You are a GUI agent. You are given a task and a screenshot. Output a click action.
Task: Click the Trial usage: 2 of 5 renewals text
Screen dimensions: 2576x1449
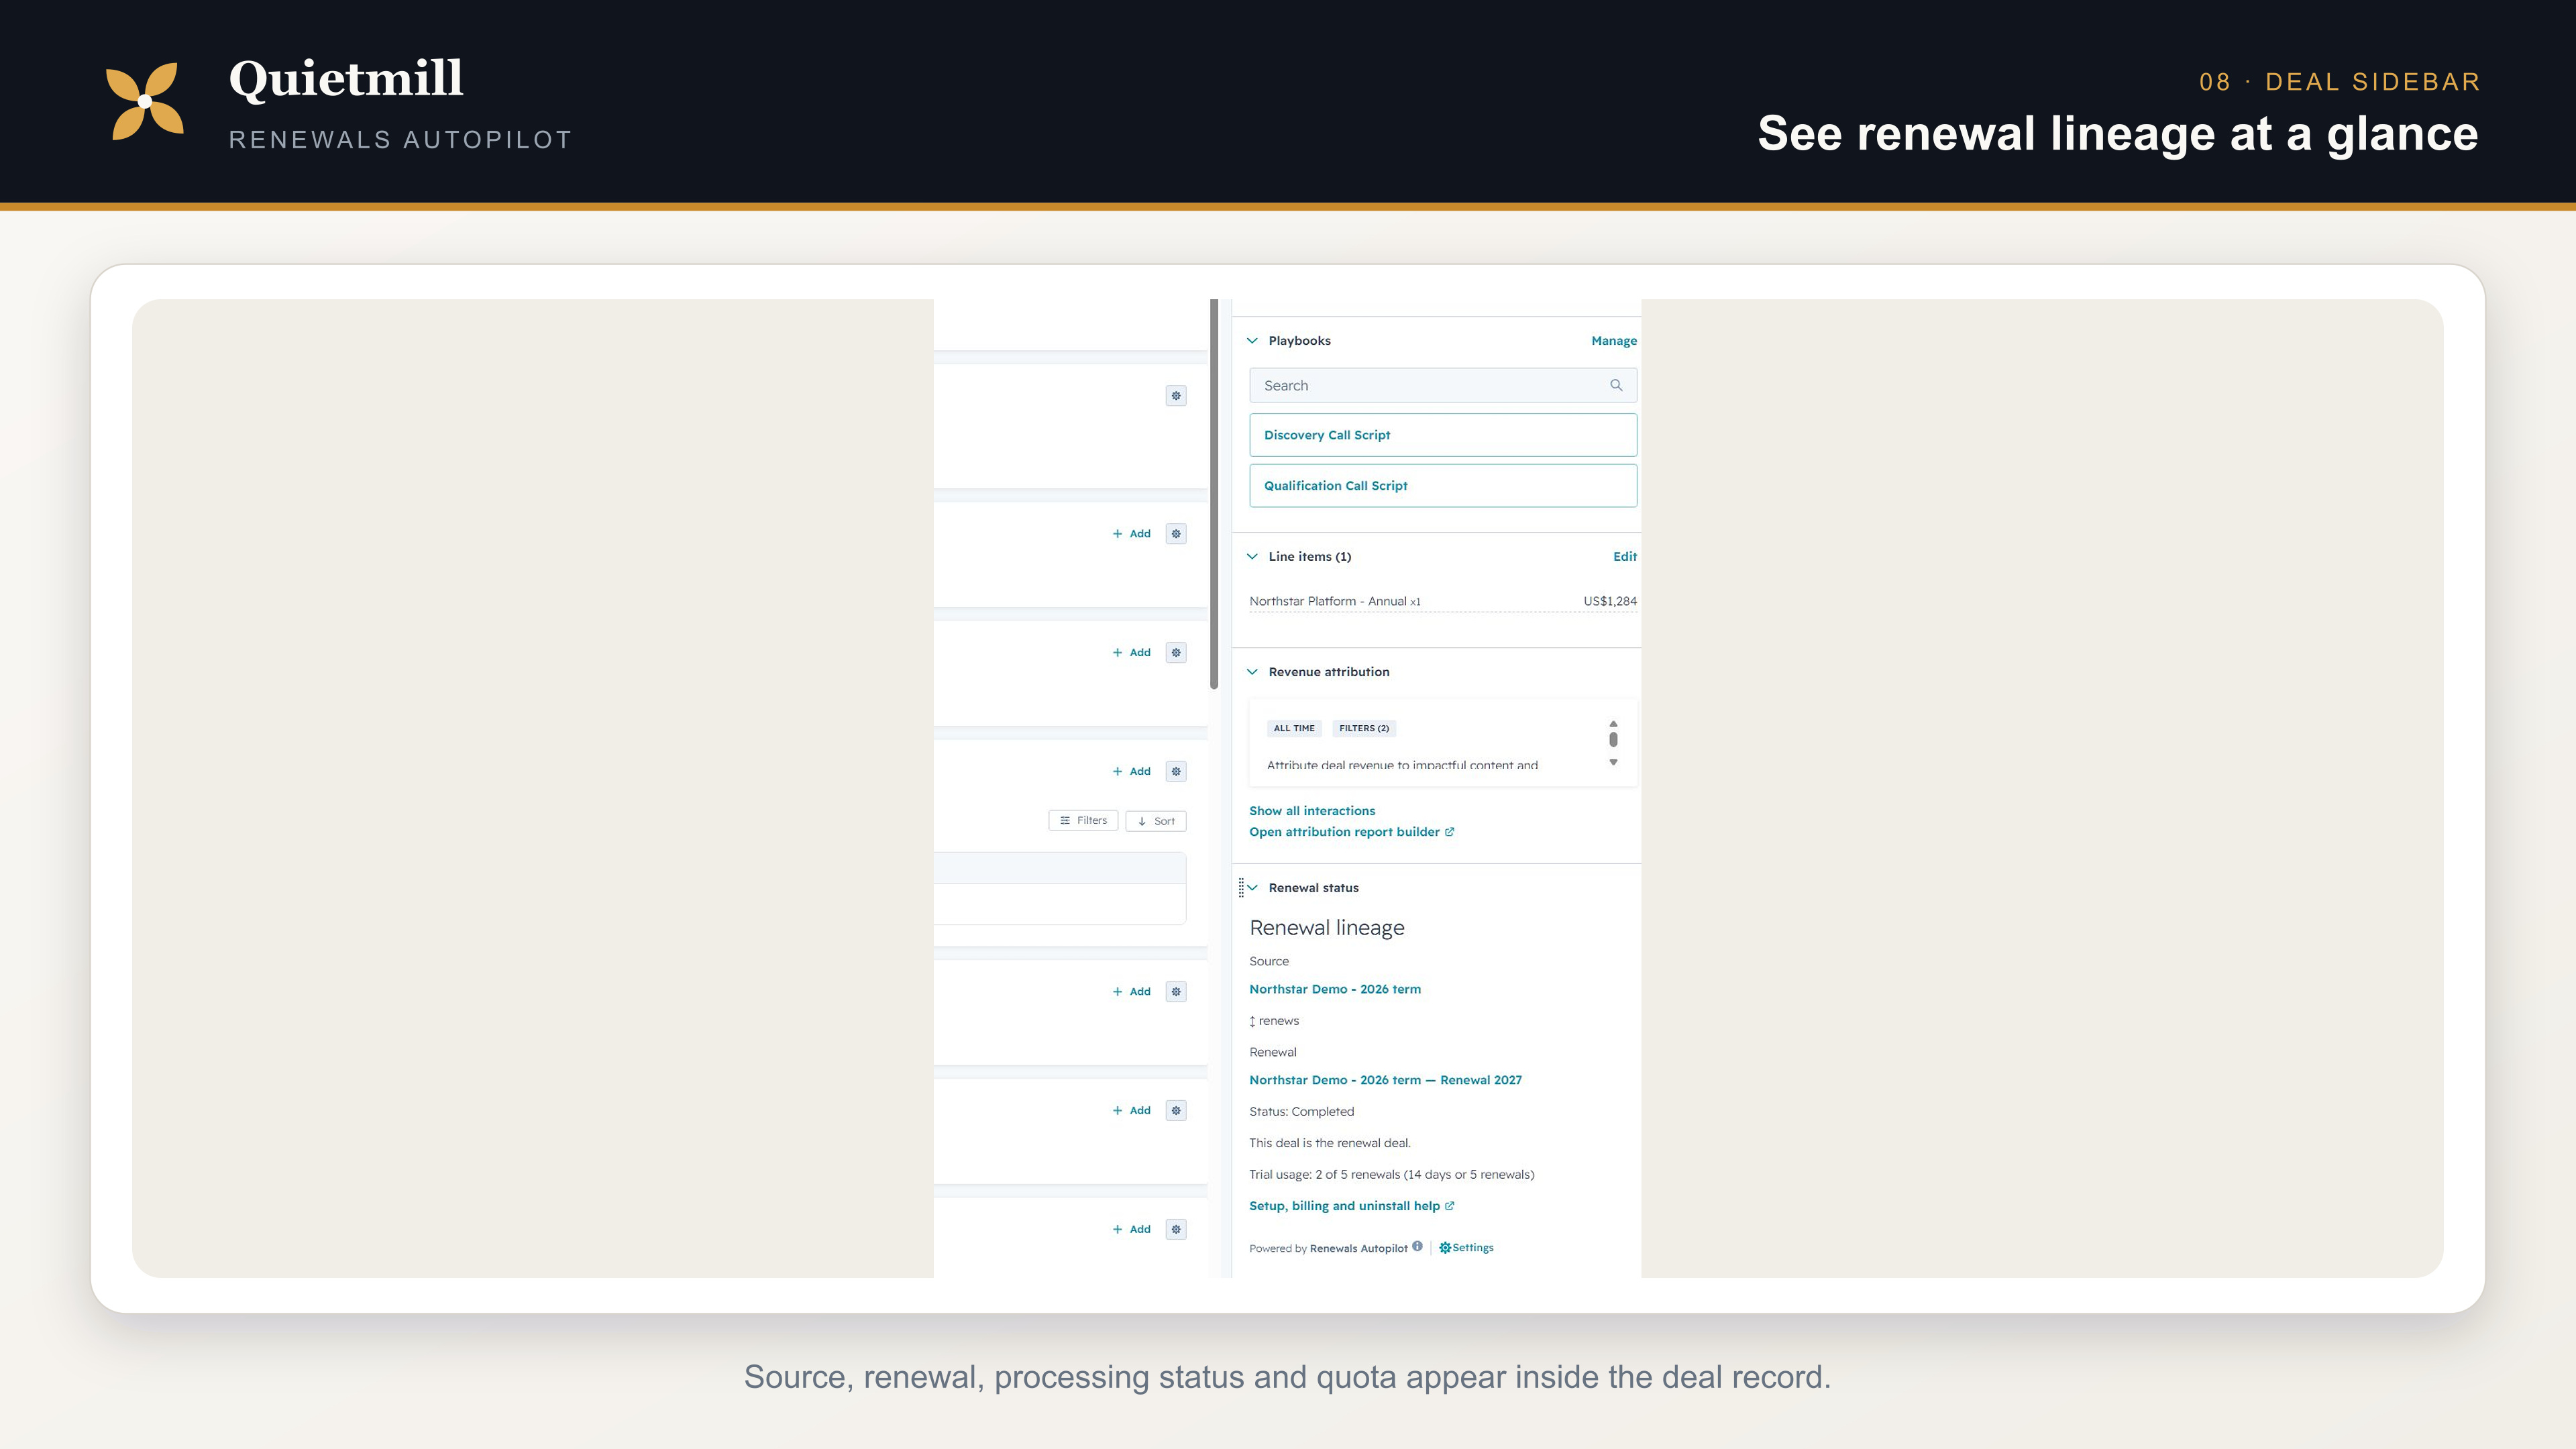pos(1391,1175)
